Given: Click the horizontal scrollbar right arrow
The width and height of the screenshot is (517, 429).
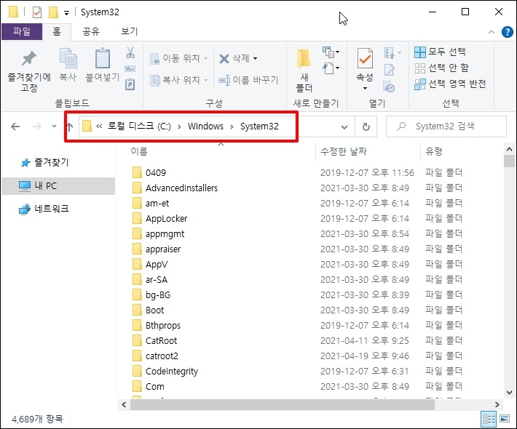Looking at the screenshot, I should click(497, 404).
